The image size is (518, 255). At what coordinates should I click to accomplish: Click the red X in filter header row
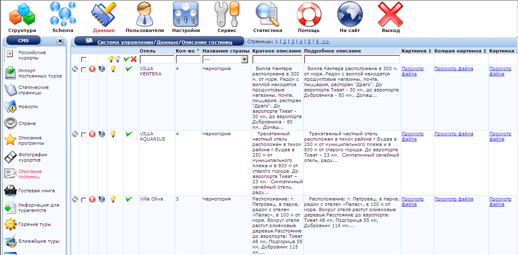(134, 59)
